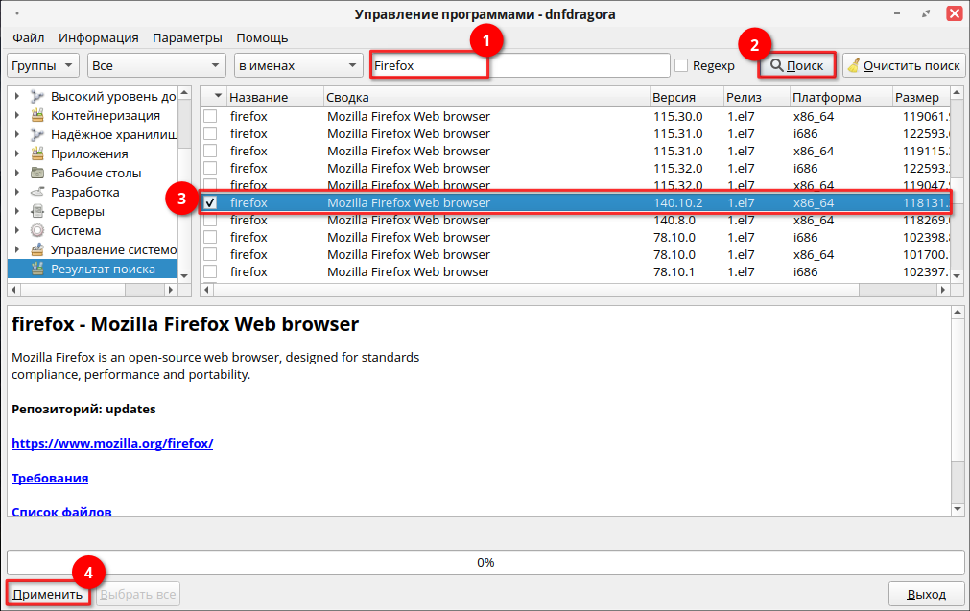Click the package list horizontal scrollbar
The image size is (970, 611).
pyautogui.click(x=576, y=290)
